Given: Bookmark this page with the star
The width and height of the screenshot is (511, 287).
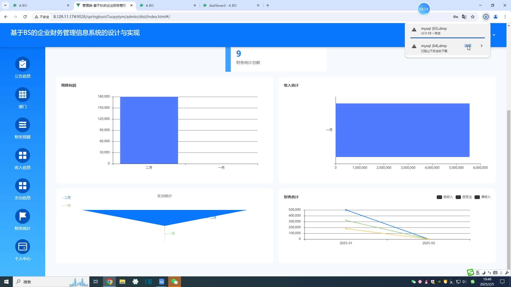Looking at the screenshot, I should (473, 17).
